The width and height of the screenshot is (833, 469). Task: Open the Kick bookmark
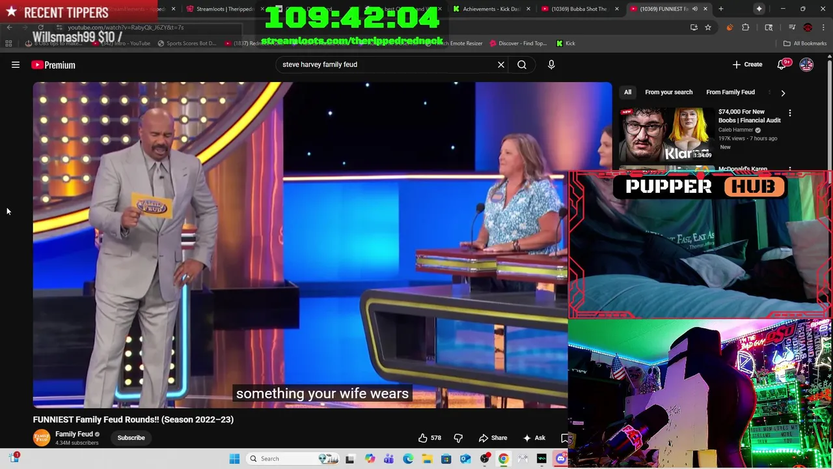tap(566, 44)
